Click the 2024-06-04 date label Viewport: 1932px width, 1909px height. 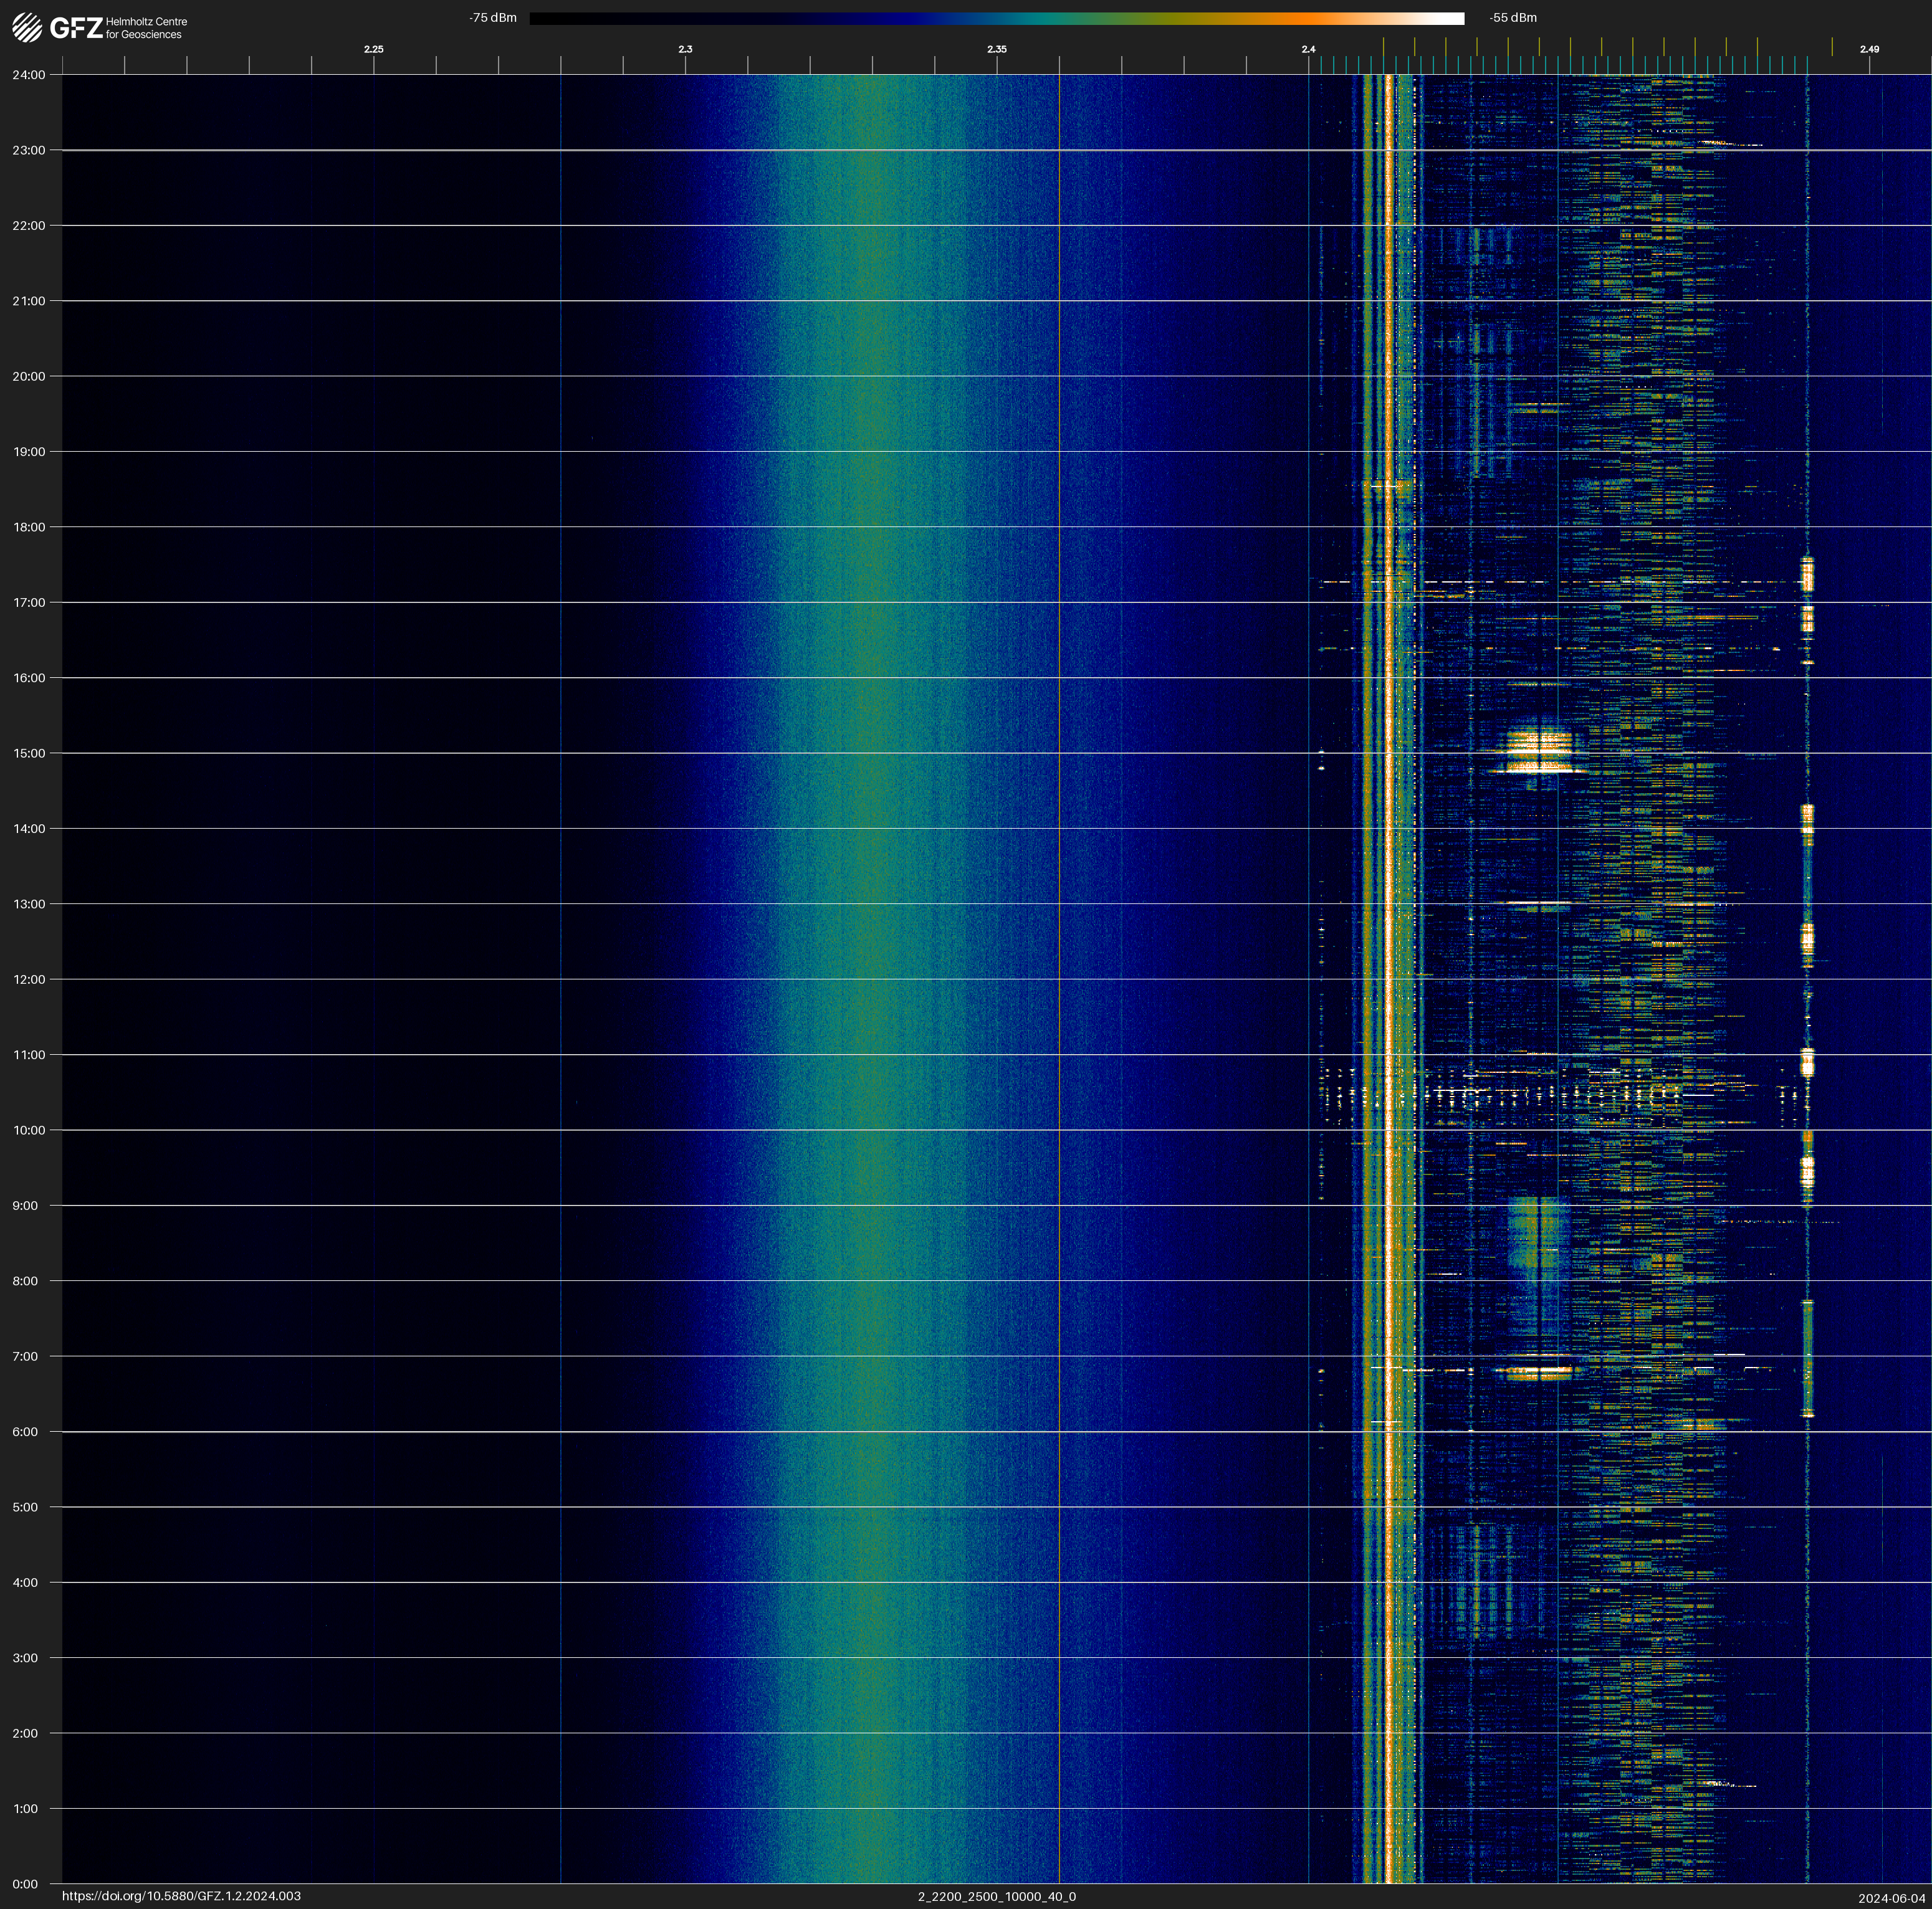click(x=1892, y=1898)
